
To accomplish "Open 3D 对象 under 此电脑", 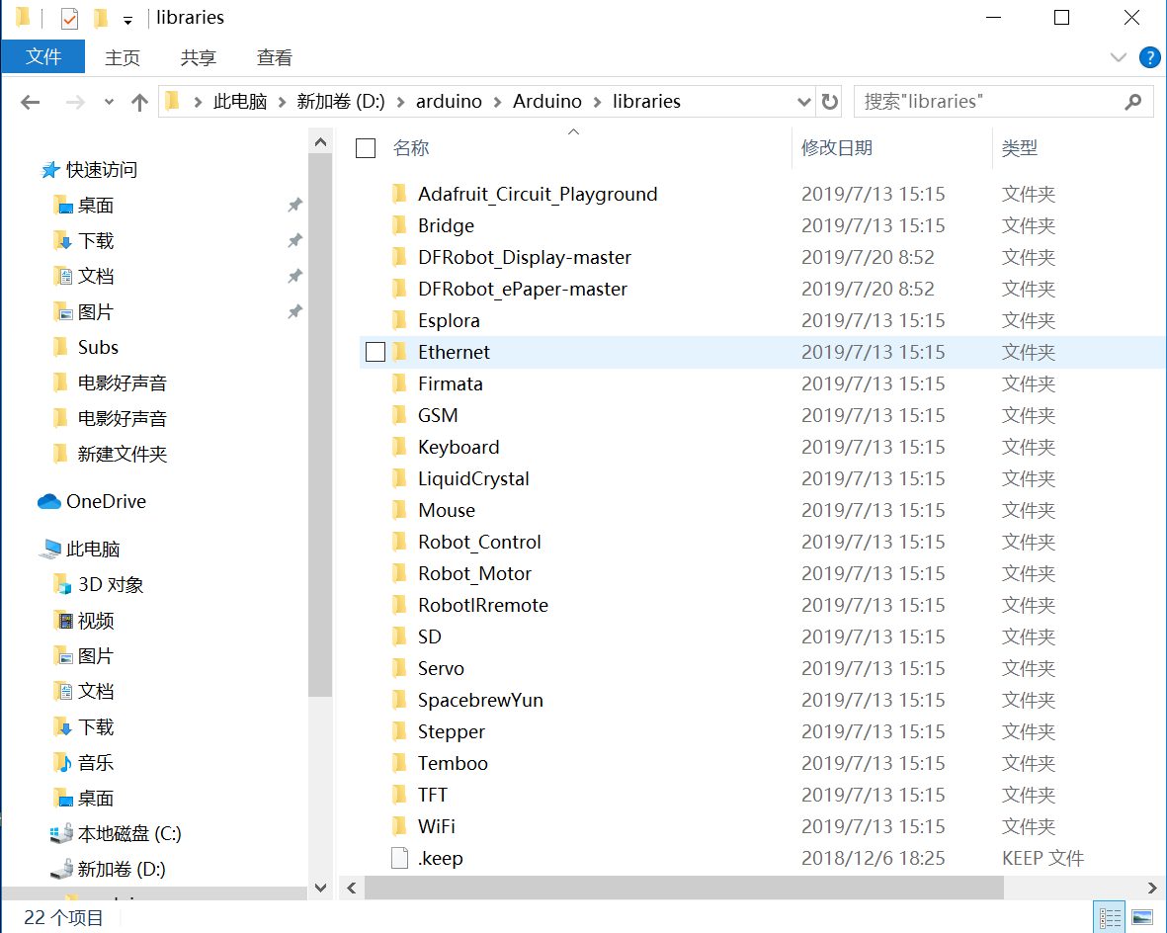I will tap(110, 584).
